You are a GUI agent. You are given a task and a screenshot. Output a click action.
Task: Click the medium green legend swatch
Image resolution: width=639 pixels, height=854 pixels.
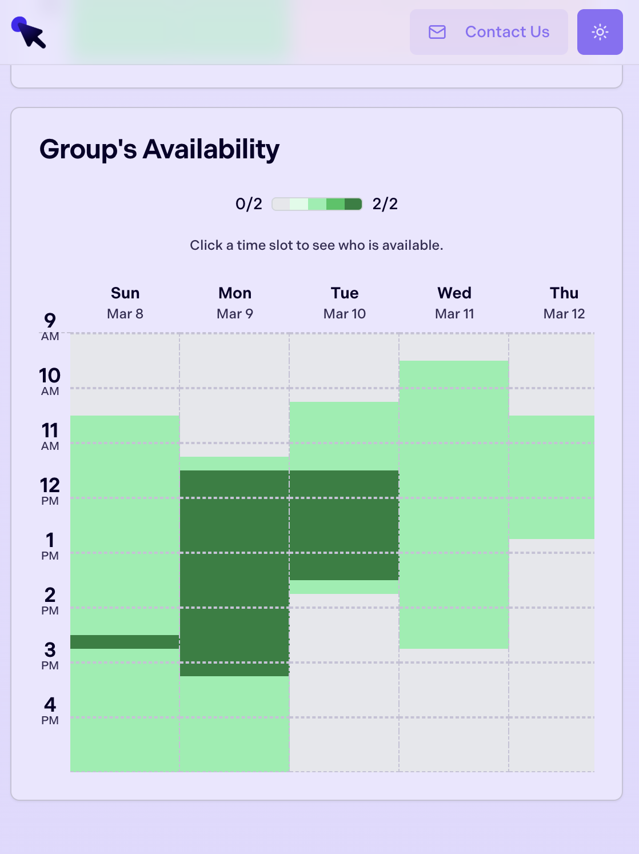tap(336, 204)
